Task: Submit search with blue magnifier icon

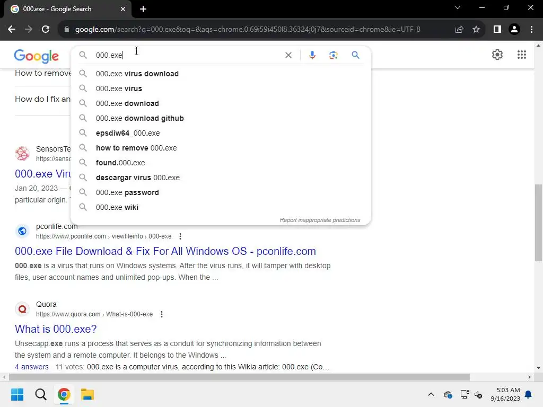Action: (355, 55)
